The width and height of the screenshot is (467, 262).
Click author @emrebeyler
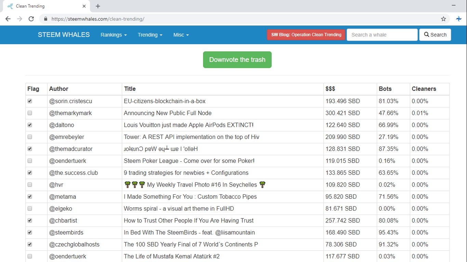(x=67, y=137)
